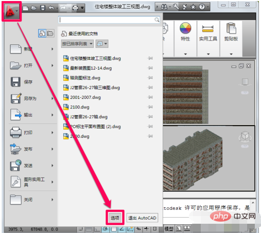Open recent file 2100.dwg

(76, 107)
